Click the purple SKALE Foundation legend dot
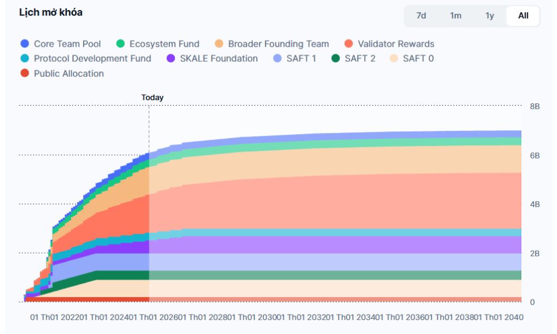 [x=171, y=58]
